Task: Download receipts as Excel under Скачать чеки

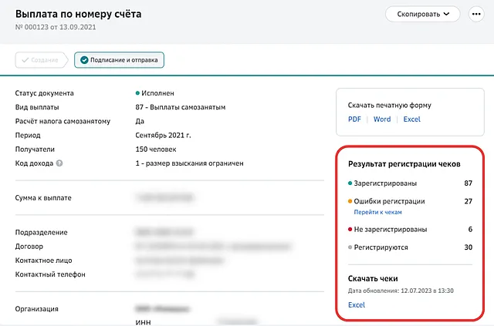Action: (x=357, y=305)
